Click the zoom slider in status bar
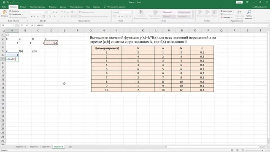The image size is (270, 152). click(x=255, y=150)
